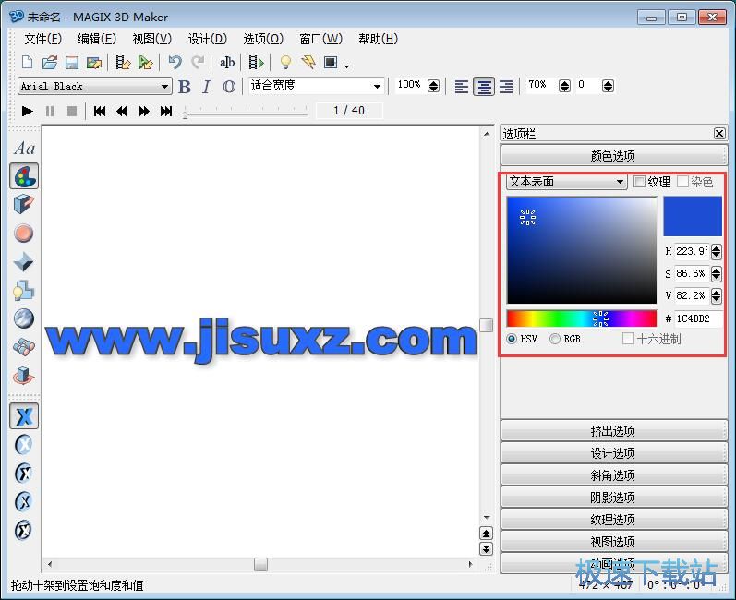Open the 文本表面 surface dropdown
Image resolution: width=736 pixels, height=600 pixels.
coord(567,182)
